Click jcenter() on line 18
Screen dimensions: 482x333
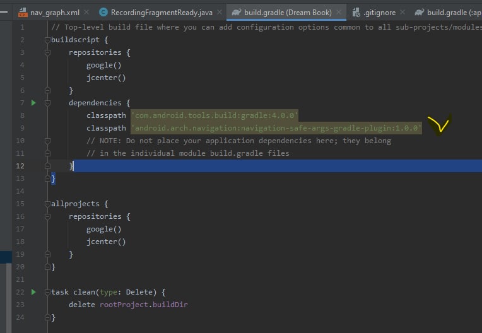pyautogui.click(x=106, y=242)
